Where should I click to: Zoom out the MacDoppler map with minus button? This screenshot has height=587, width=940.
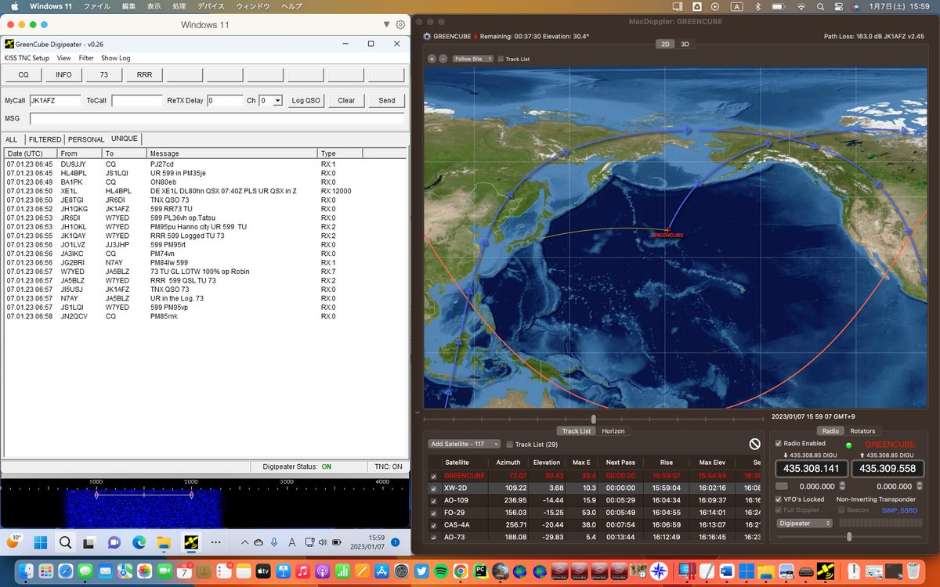[x=443, y=59]
